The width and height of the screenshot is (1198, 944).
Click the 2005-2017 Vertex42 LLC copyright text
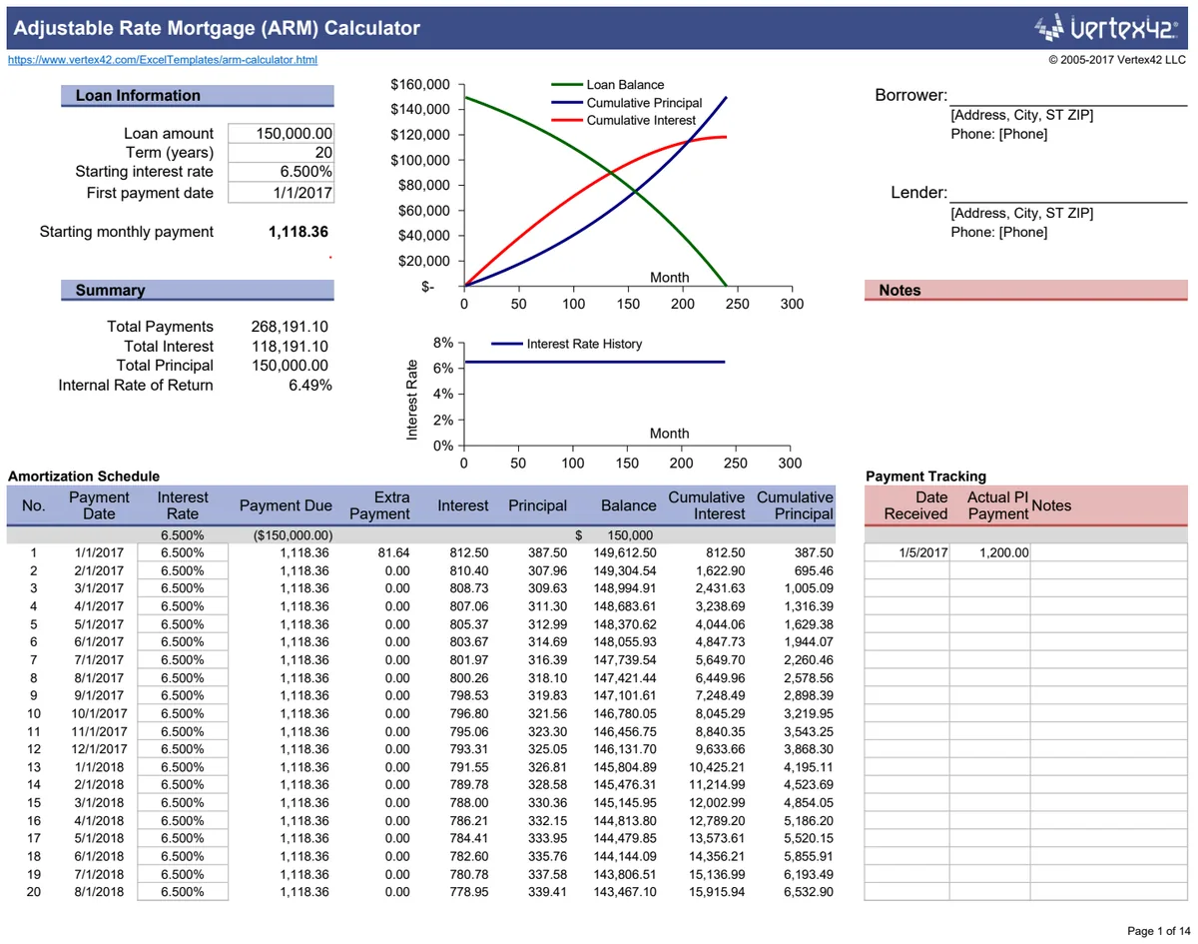1117,60
